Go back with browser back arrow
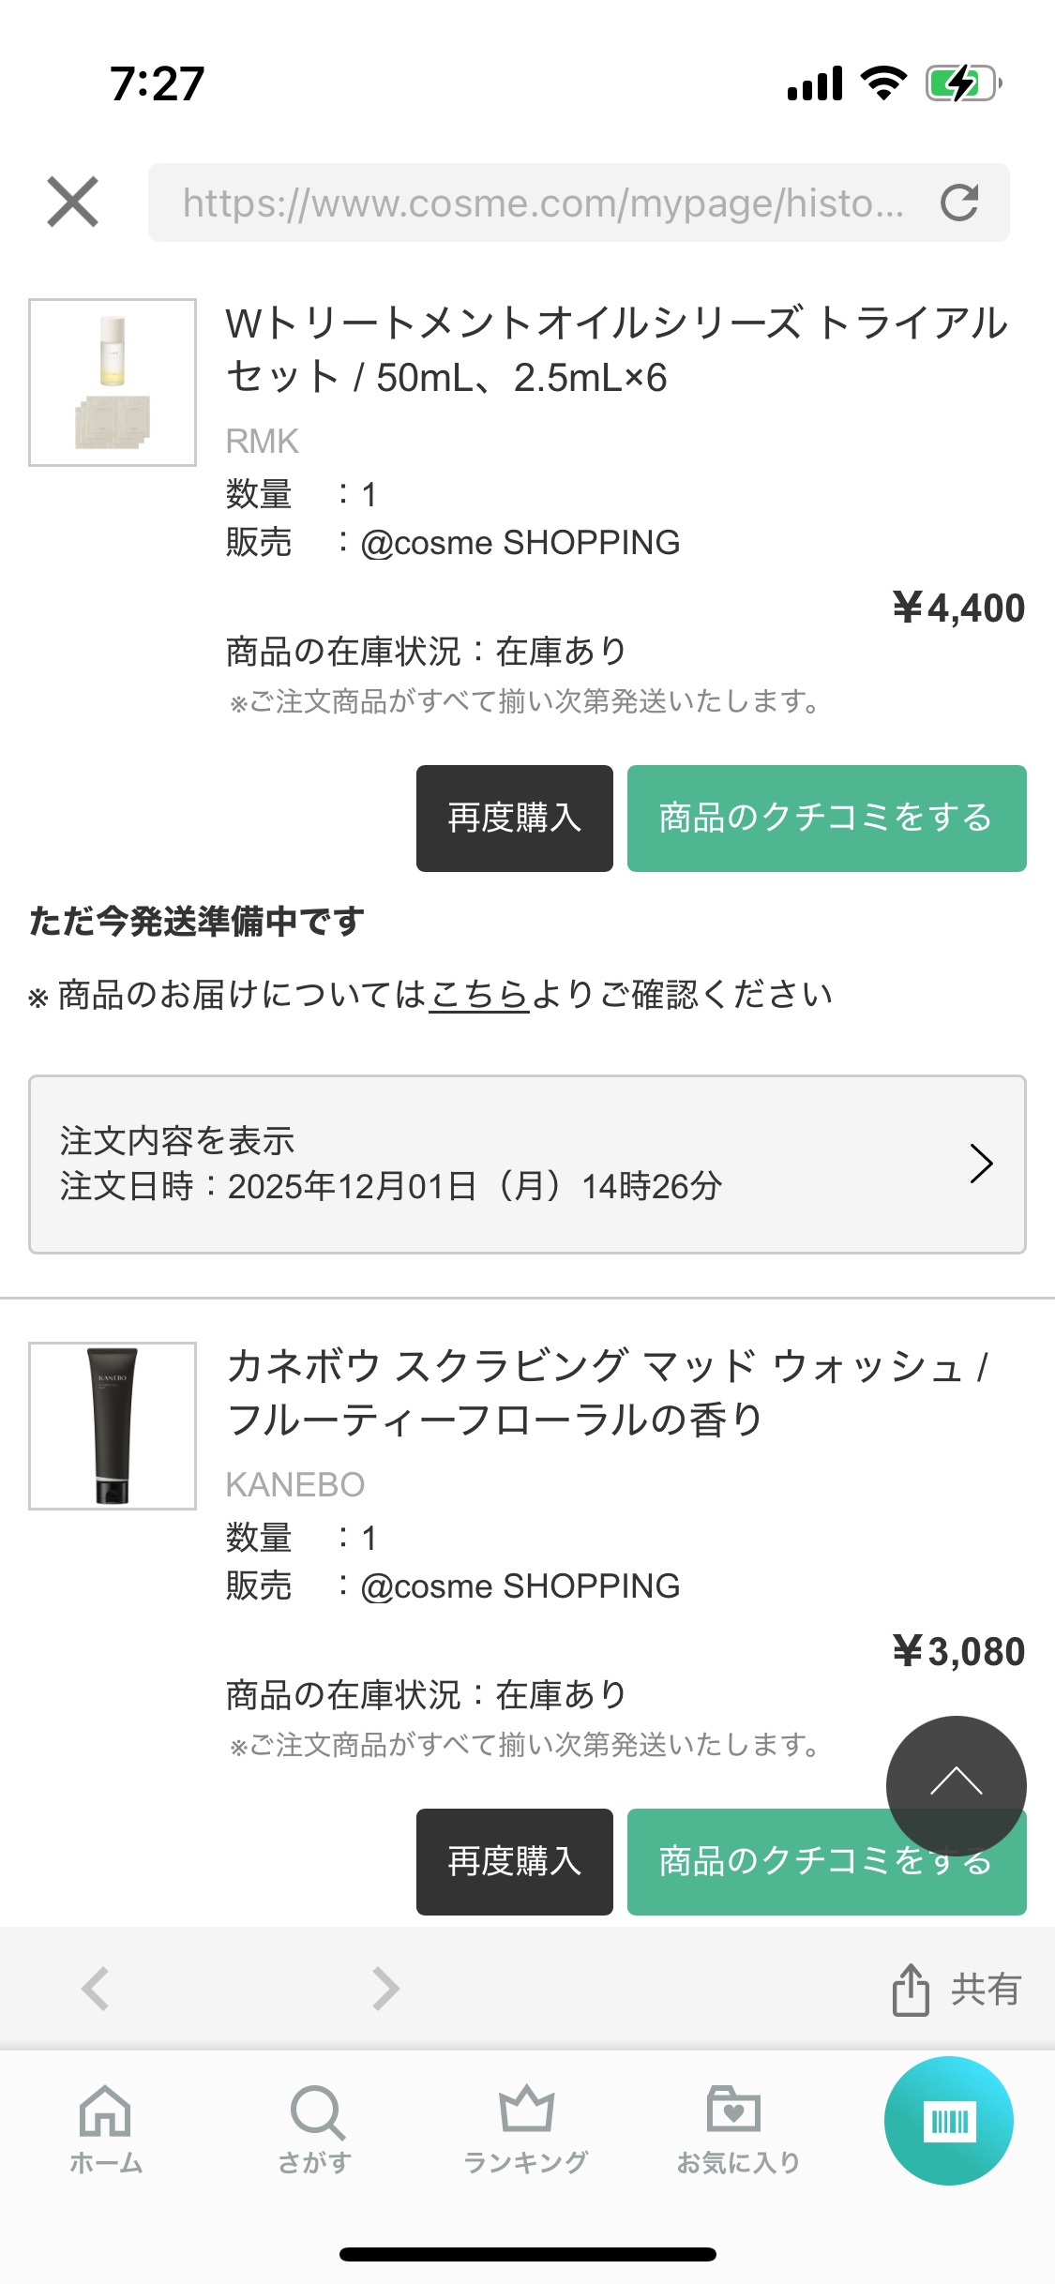1055x2284 pixels. coord(96,1988)
